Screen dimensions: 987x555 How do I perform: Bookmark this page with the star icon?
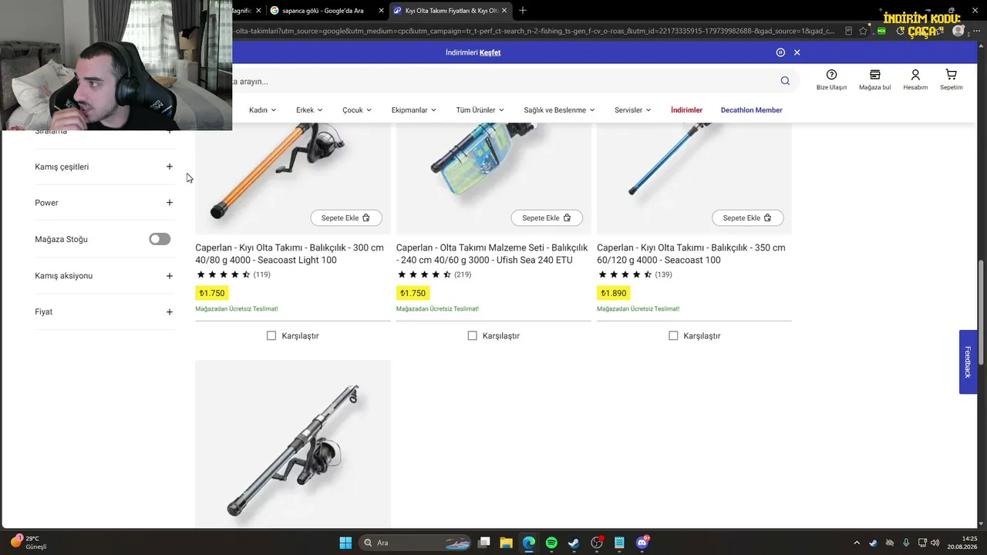coord(864,31)
